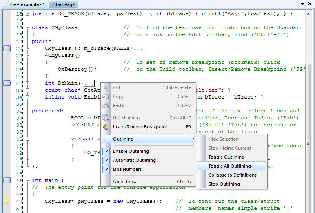Expand the collapsed DoMain on line 28
This screenshot has height=213, width=315.
(27, 83)
